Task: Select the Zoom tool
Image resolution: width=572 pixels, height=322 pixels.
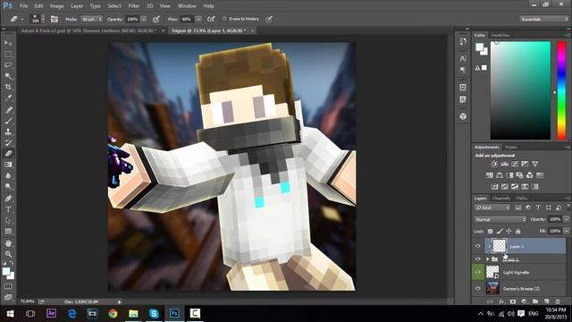Action: pos(8,254)
